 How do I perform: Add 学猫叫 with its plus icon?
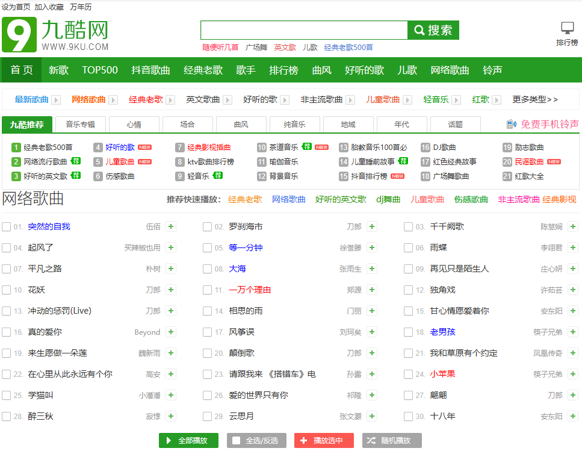point(171,395)
